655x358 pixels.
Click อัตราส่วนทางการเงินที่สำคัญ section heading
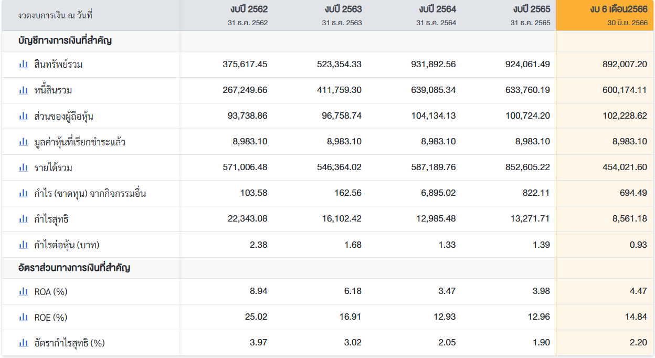74,268
